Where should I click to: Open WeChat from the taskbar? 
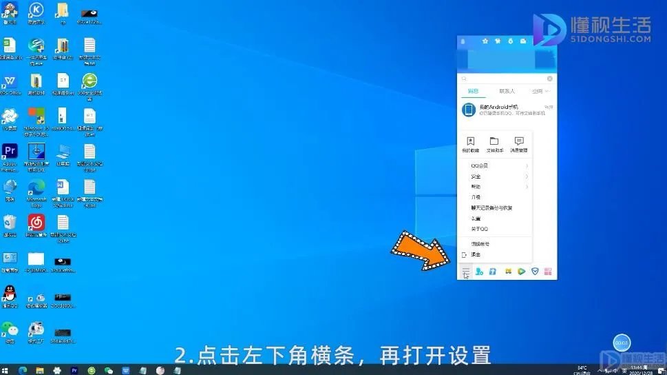pos(109,370)
